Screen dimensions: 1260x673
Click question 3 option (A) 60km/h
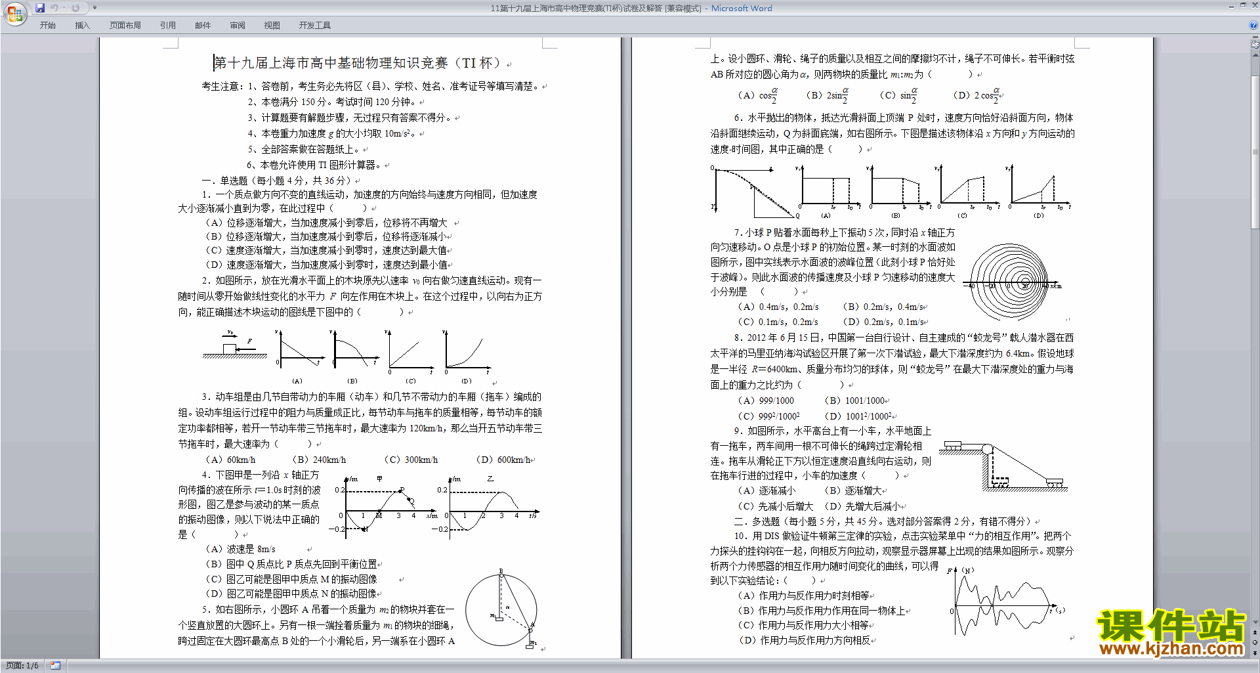[230, 460]
